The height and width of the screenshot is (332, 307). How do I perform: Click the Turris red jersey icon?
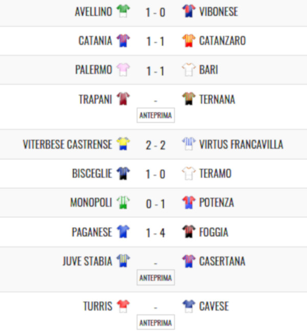click(x=123, y=306)
